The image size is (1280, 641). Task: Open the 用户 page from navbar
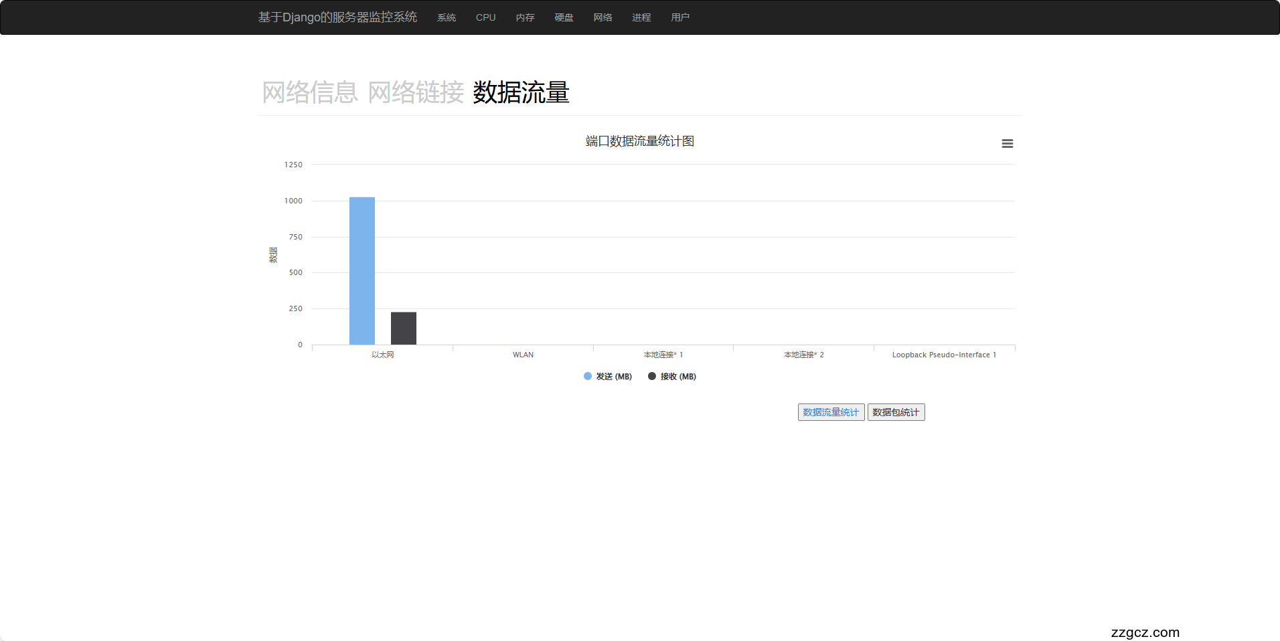[x=680, y=17]
